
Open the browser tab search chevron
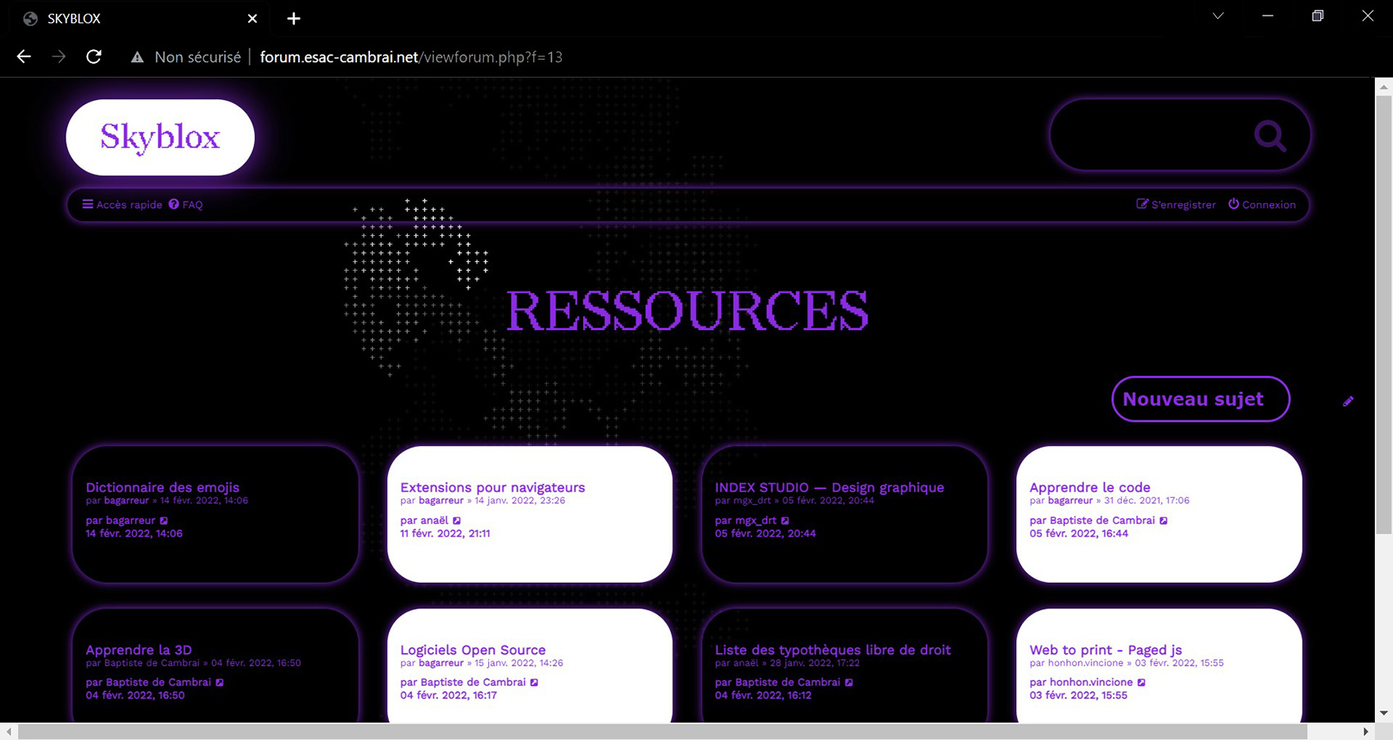pyautogui.click(x=1218, y=16)
